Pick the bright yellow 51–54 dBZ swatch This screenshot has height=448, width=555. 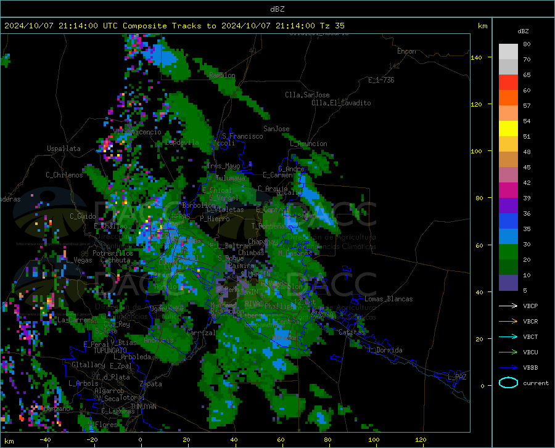point(508,129)
